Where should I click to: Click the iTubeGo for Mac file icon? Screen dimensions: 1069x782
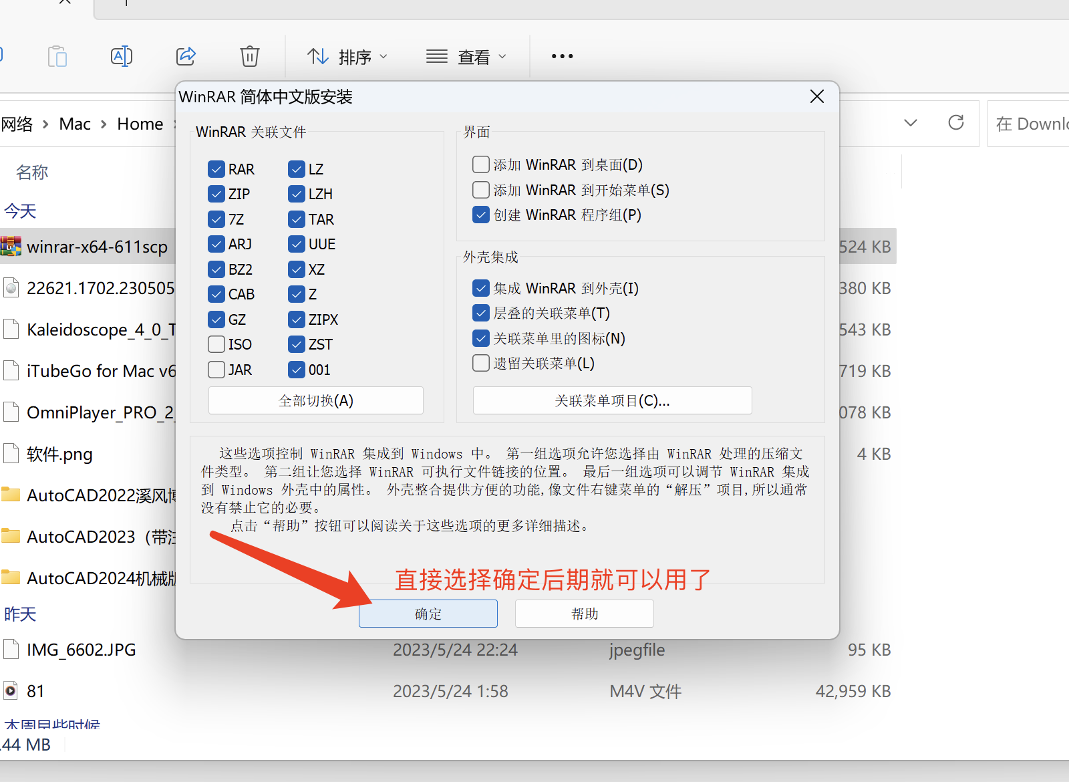pos(11,371)
